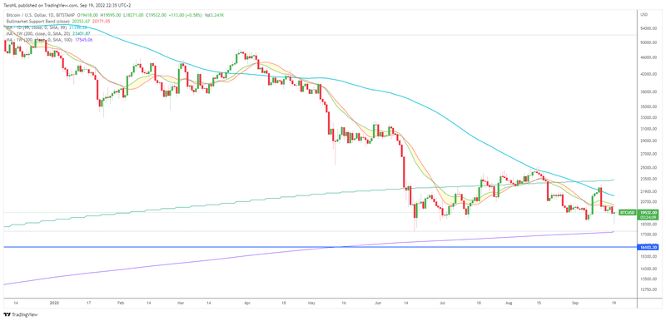Click the May marker on the time axis
Screen dimensions: 666x321
click(311, 304)
